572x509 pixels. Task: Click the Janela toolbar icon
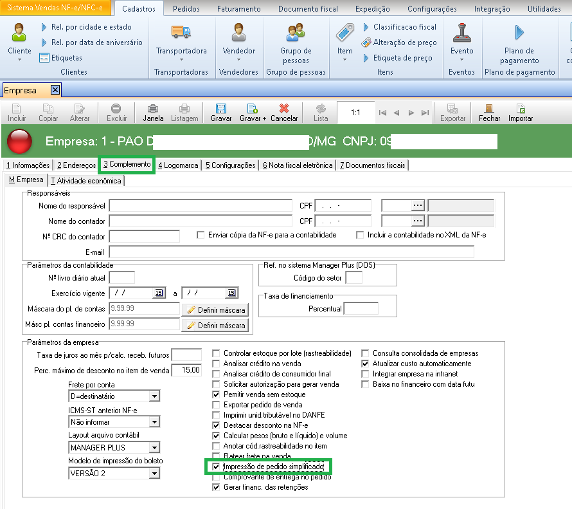tap(153, 109)
